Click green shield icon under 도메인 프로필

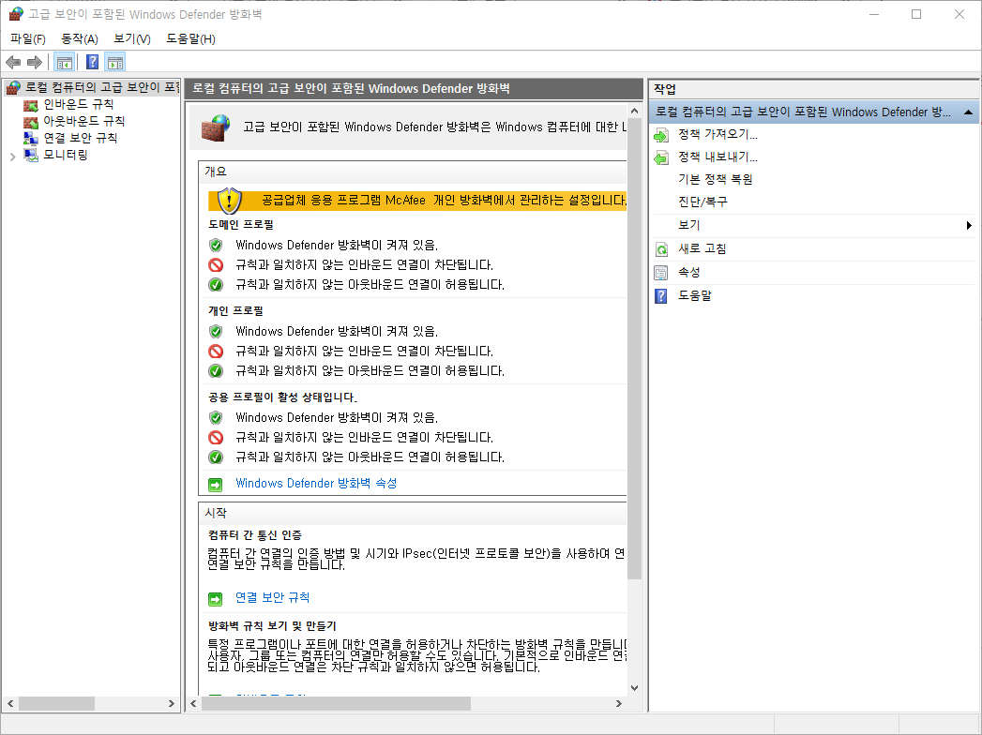[x=216, y=245]
